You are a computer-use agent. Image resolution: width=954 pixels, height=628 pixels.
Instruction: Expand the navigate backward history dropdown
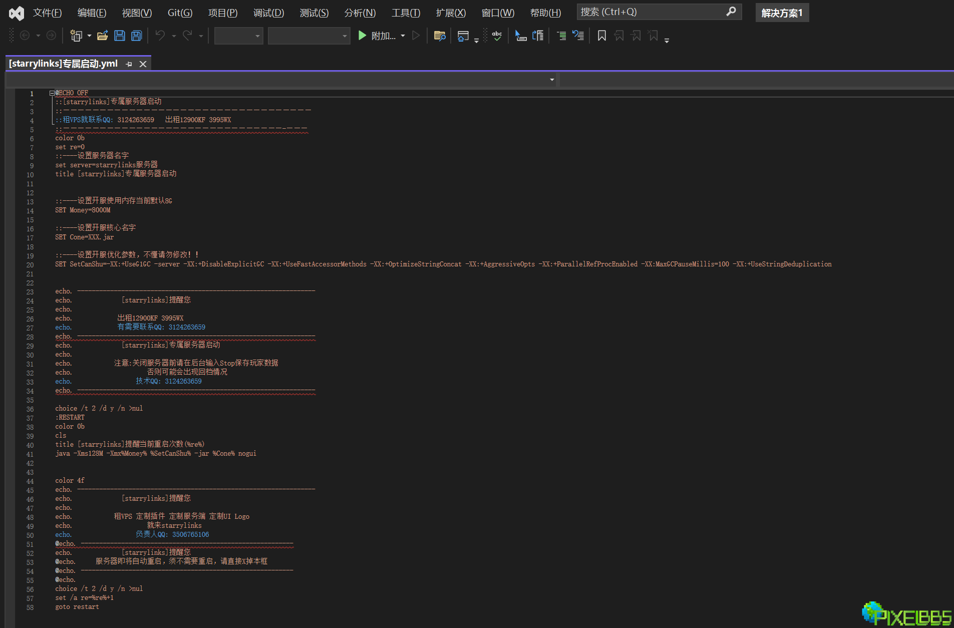(38, 36)
